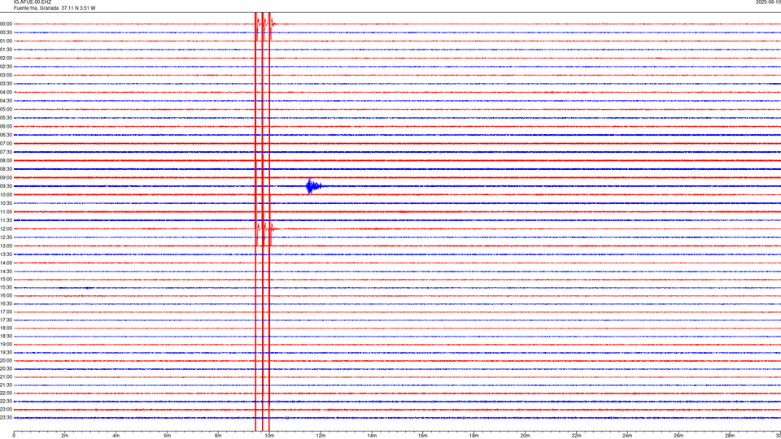The height and width of the screenshot is (439, 781).
Task: Select the 20:00 time label
Action: click(x=7, y=361)
